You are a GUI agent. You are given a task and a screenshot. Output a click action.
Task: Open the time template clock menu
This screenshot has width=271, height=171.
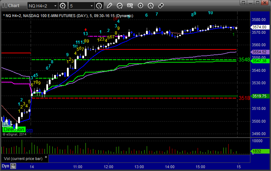[x=99, y=6]
